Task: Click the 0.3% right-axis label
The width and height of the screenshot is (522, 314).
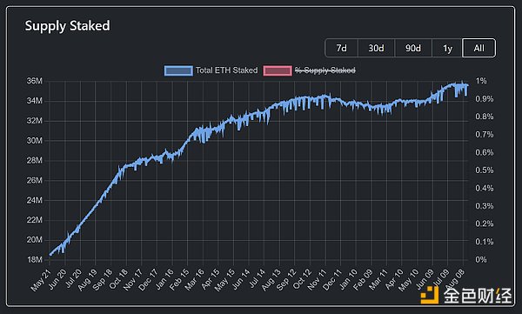Action: click(484, 206)
